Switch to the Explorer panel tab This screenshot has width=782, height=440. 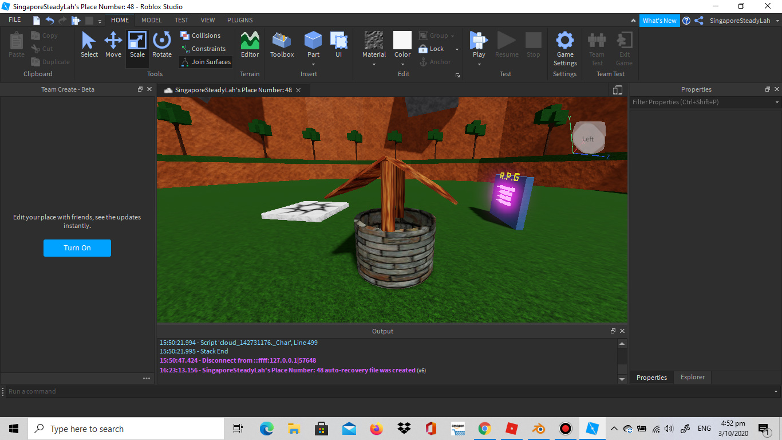point(692,377)
